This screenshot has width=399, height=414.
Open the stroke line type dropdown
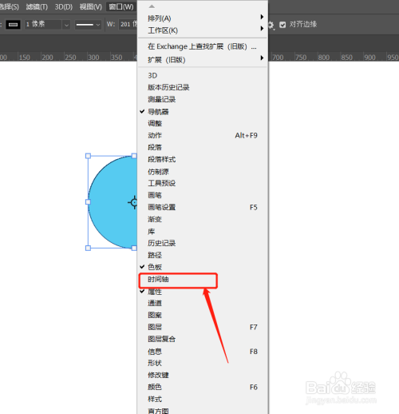point(88,25)
